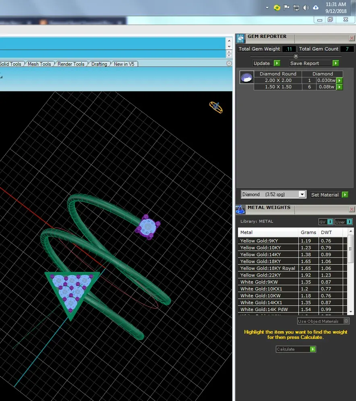Click the Total Gem Count value field
The image size is (356, 401).
[347, 49]
